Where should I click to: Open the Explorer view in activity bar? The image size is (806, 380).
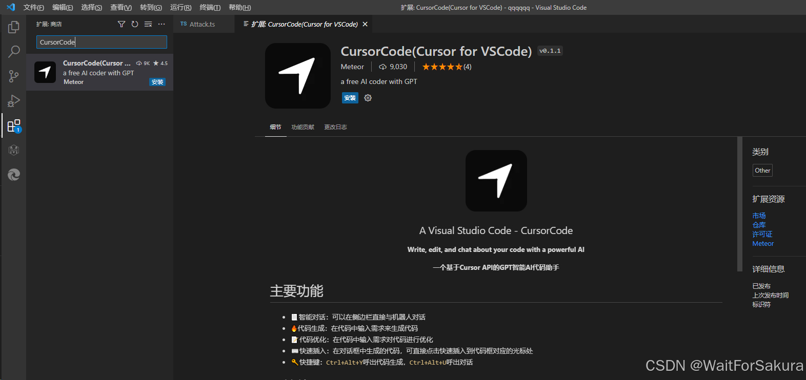pyautogui.click(x=14, y=27)
